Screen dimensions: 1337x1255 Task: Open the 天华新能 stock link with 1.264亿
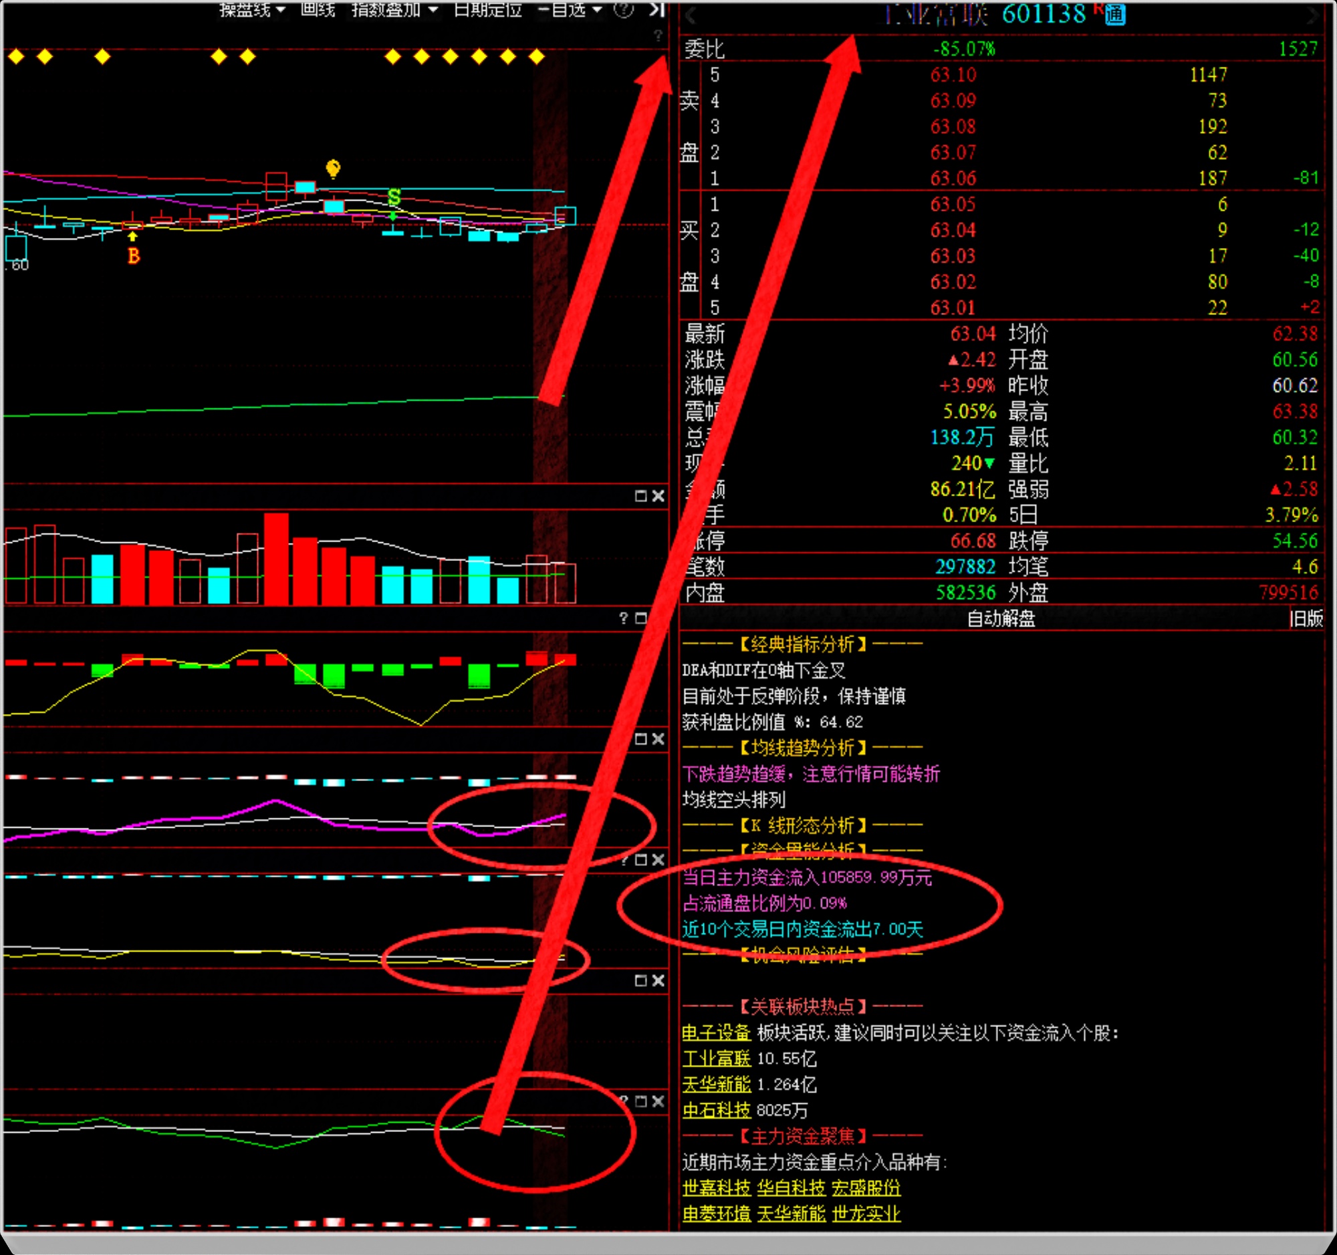(716, 1085)
